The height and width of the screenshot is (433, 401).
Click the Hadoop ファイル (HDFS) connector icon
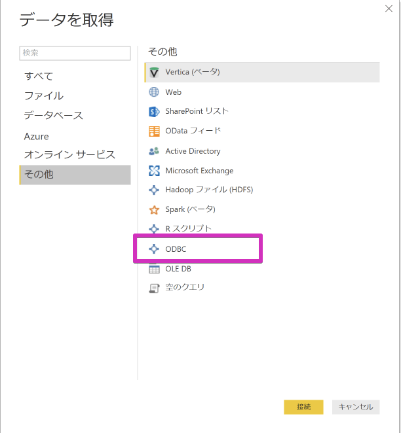point(154,190)
